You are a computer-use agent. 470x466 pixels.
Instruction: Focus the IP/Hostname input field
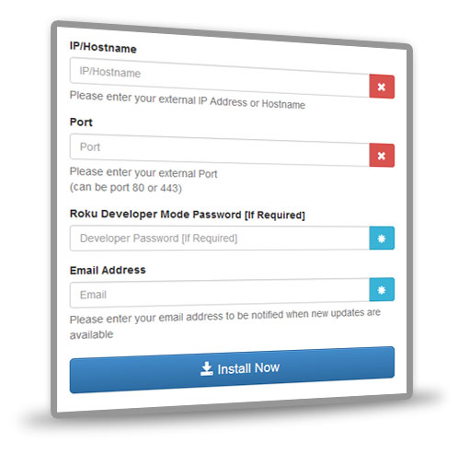[220, 77]
